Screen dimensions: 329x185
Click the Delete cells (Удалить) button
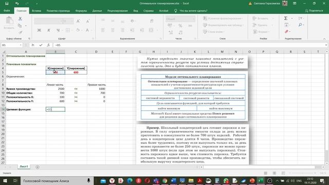point(260,25)
